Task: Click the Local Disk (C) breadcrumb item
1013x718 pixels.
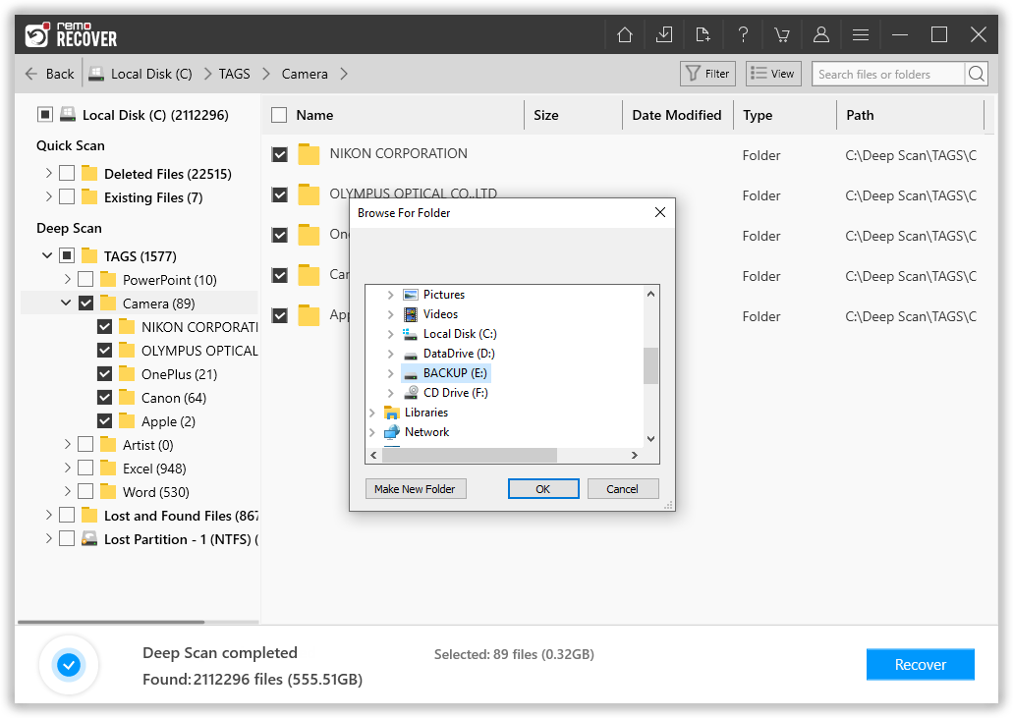Action: click(151, 74)
